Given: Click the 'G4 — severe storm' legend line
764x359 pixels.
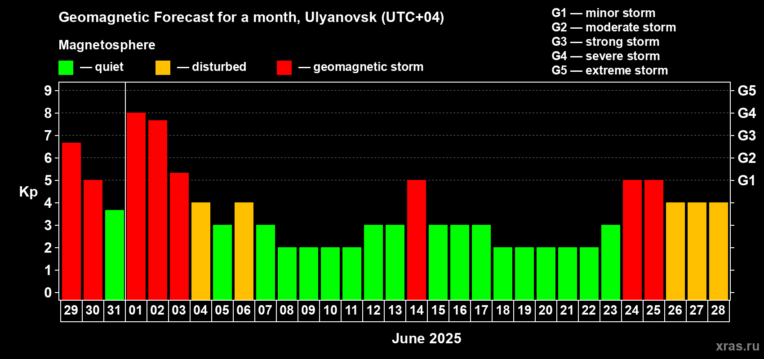Looking at the screenshot, I should tap(605, 56).
